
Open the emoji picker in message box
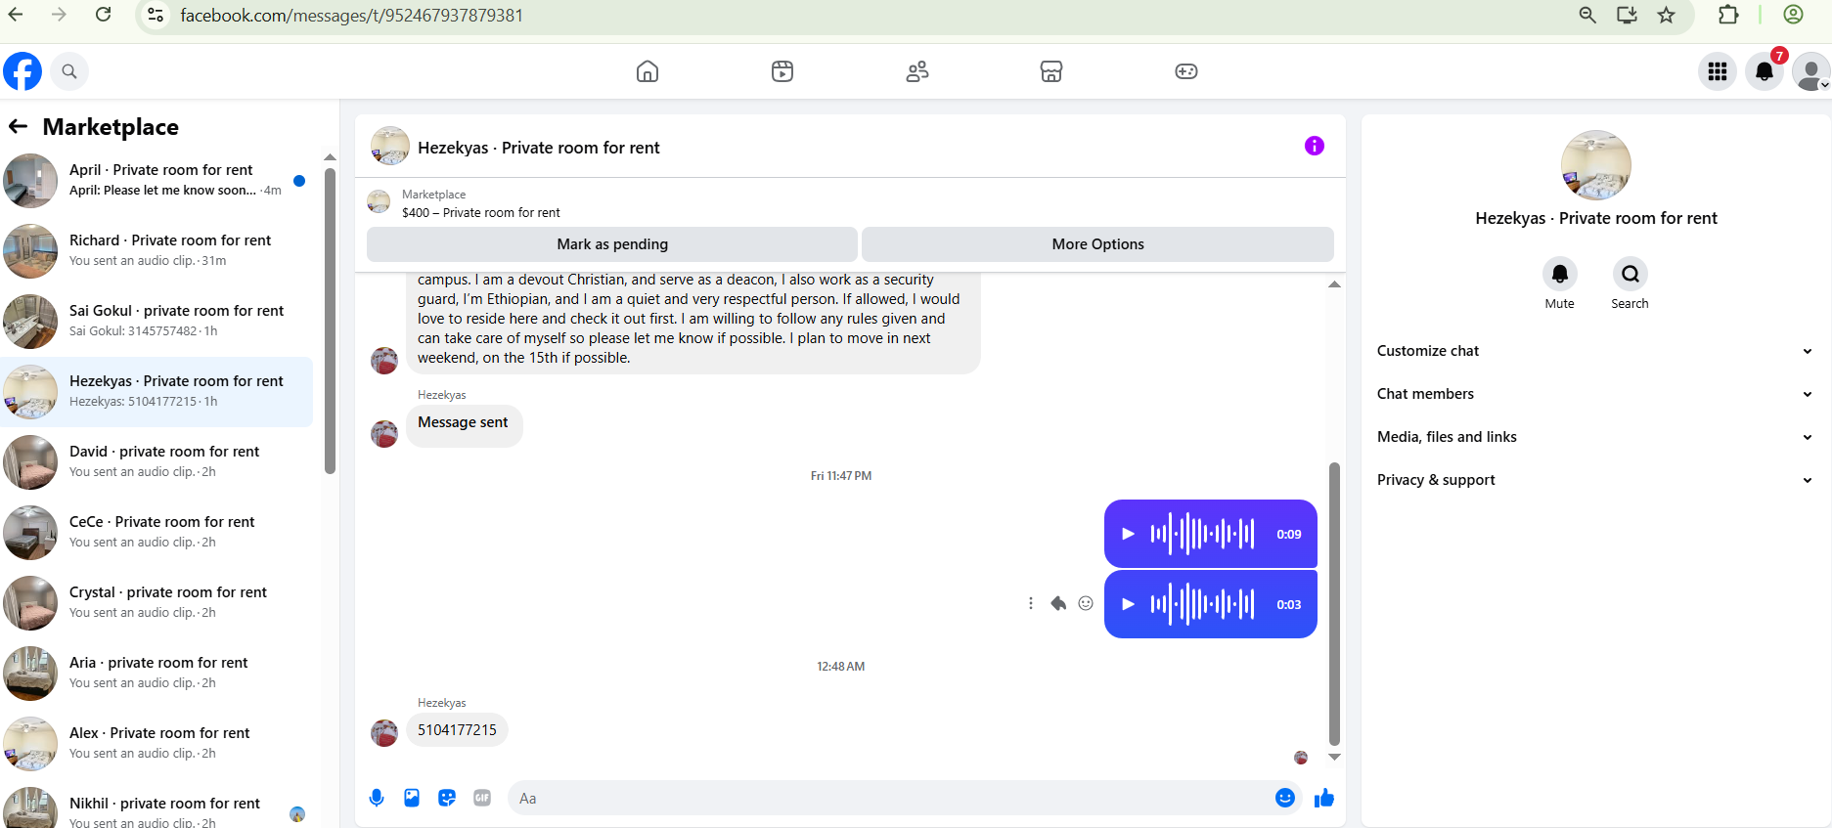pos(1285,798)
